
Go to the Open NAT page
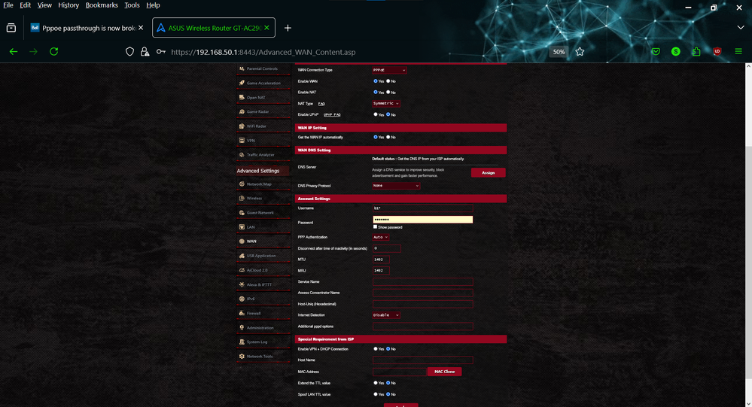pyautogui.click(x=263, y=97)
